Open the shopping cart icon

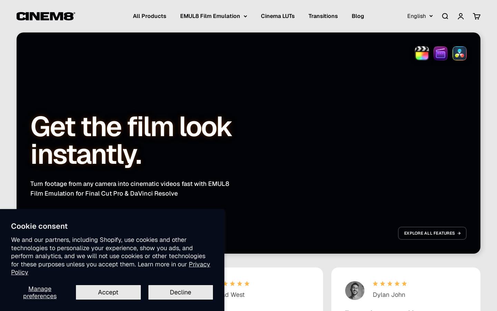(x=477, y=16)
